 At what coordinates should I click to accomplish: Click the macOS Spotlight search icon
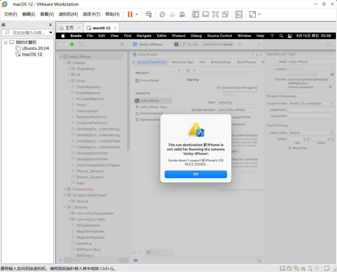point(281,36)
